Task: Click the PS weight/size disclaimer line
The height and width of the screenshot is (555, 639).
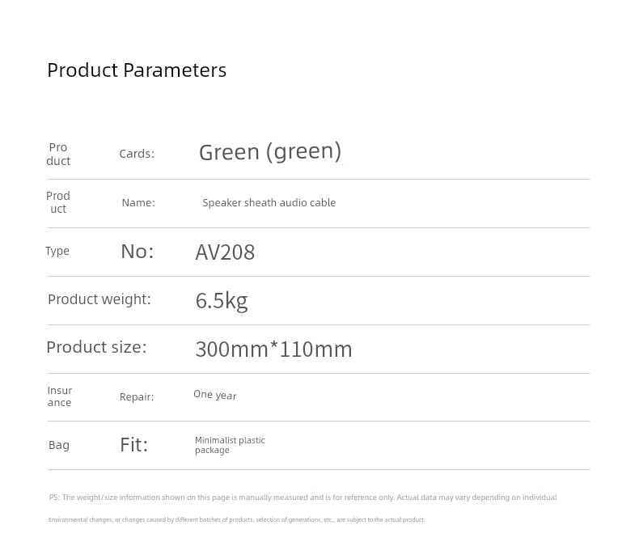Action: point(303,498)
